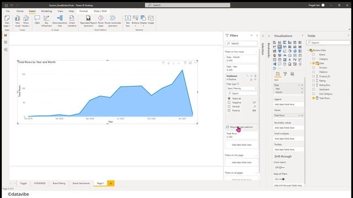This screenshot has height=198, width=353.
Task: Open Total Rows value field dropdown
Action: [299, 116]
